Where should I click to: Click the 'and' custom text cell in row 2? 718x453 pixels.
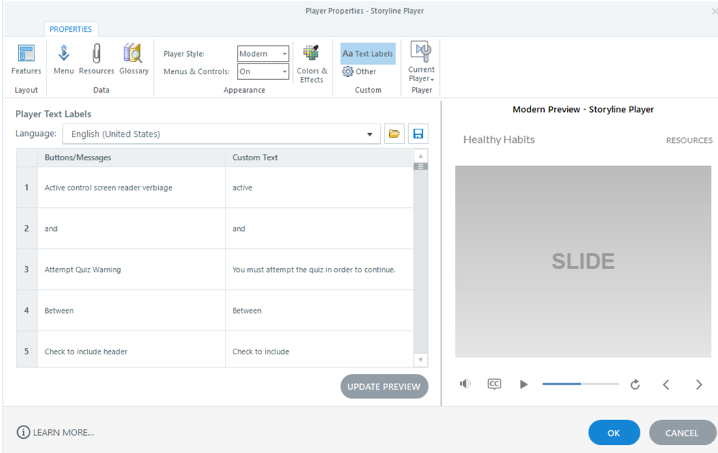[319, 229]
